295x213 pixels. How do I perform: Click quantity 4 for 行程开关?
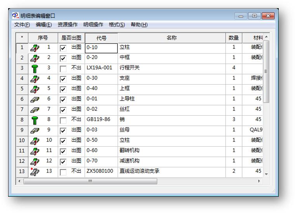click(x=234, y=69)
